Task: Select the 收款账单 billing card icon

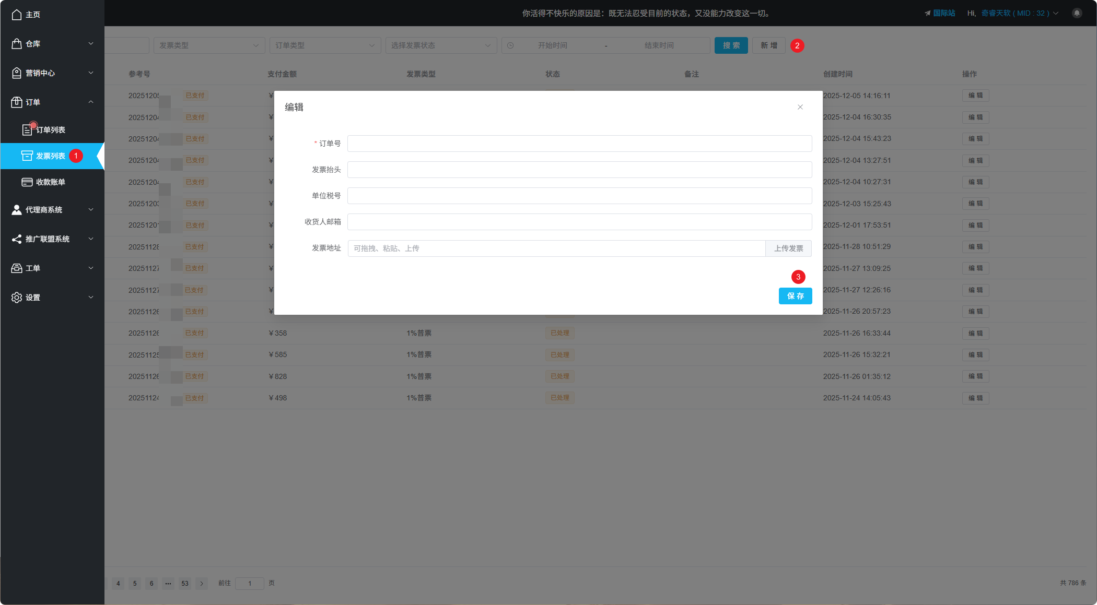Action: coord(27,182)
